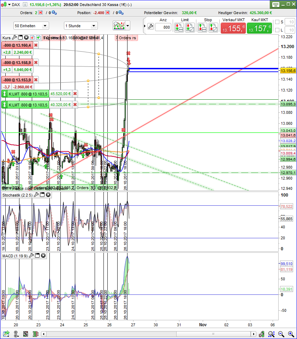Close position red X beside -2.400
This screenshot has height=339, width=297.
coord(108,12)
